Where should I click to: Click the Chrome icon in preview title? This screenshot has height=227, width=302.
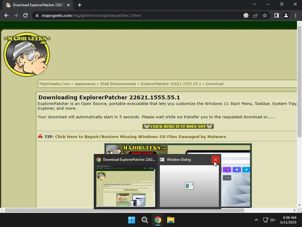(x=99, y=160)
